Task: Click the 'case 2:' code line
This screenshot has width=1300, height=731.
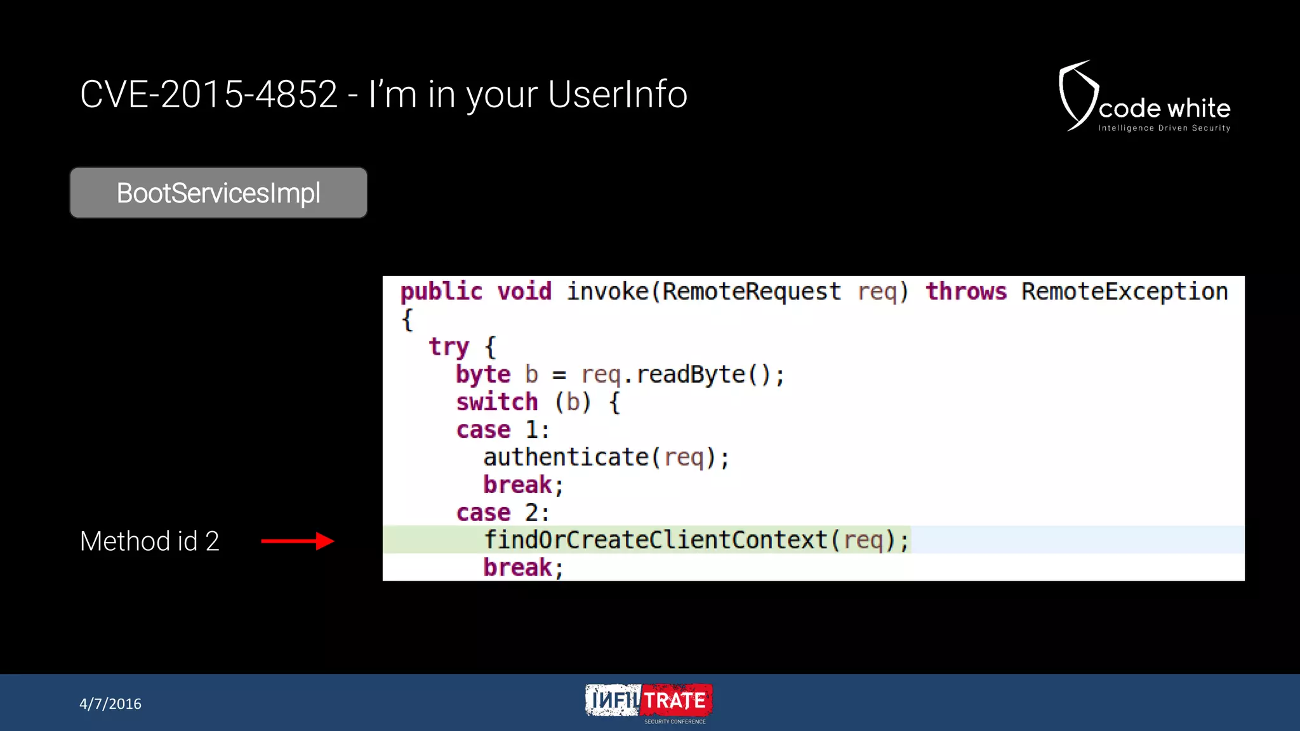Action: coord(502,513)
